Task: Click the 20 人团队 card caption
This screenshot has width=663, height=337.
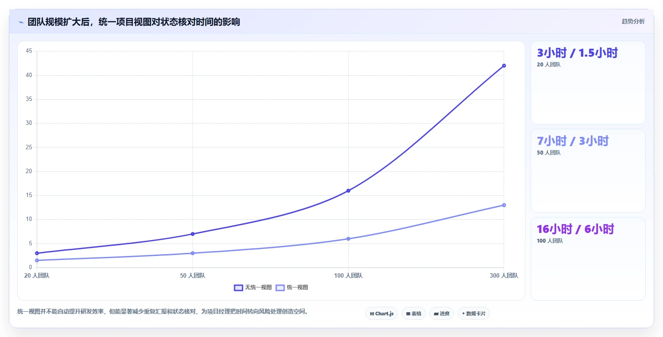Action: click(x=548, y=65)
